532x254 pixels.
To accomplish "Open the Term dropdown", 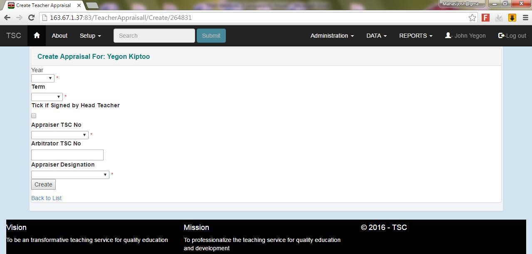I will click(x=47, y=97).
